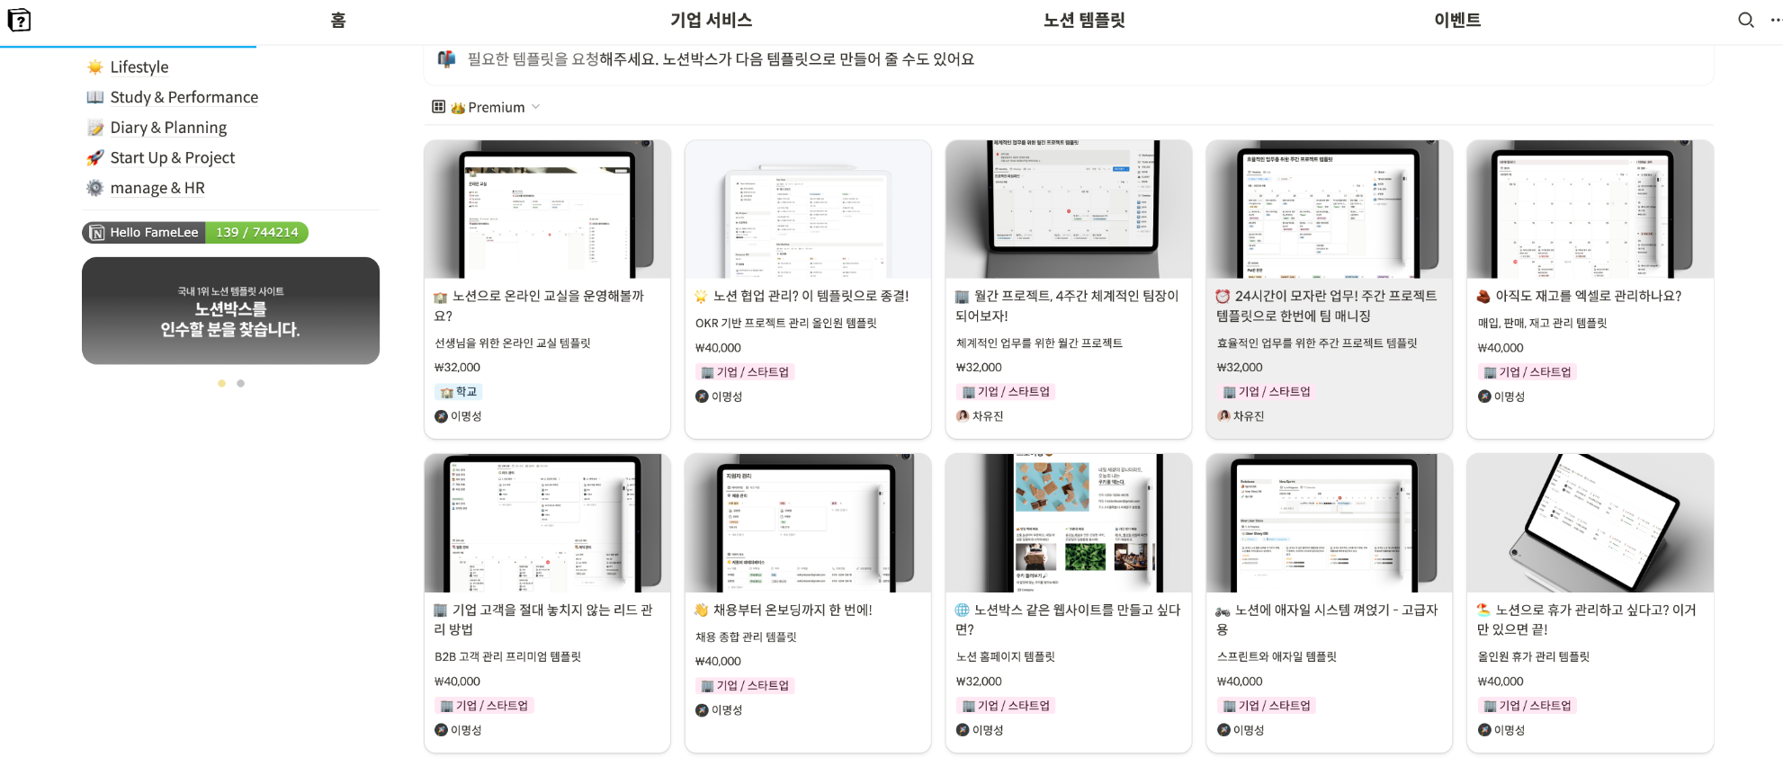Expand the Premium view dropdown chevron

click(x=536, y=107)
